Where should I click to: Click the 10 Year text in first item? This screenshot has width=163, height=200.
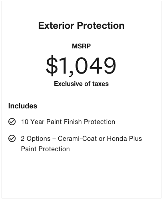click(33, 122)
